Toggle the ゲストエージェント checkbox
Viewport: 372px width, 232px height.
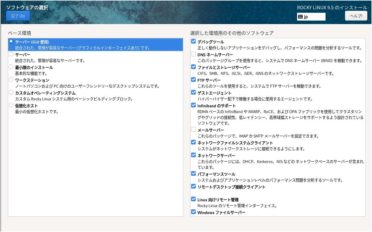(193, 92)
